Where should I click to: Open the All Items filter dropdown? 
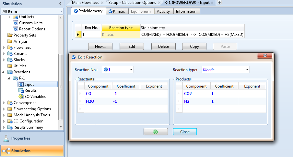61,11
